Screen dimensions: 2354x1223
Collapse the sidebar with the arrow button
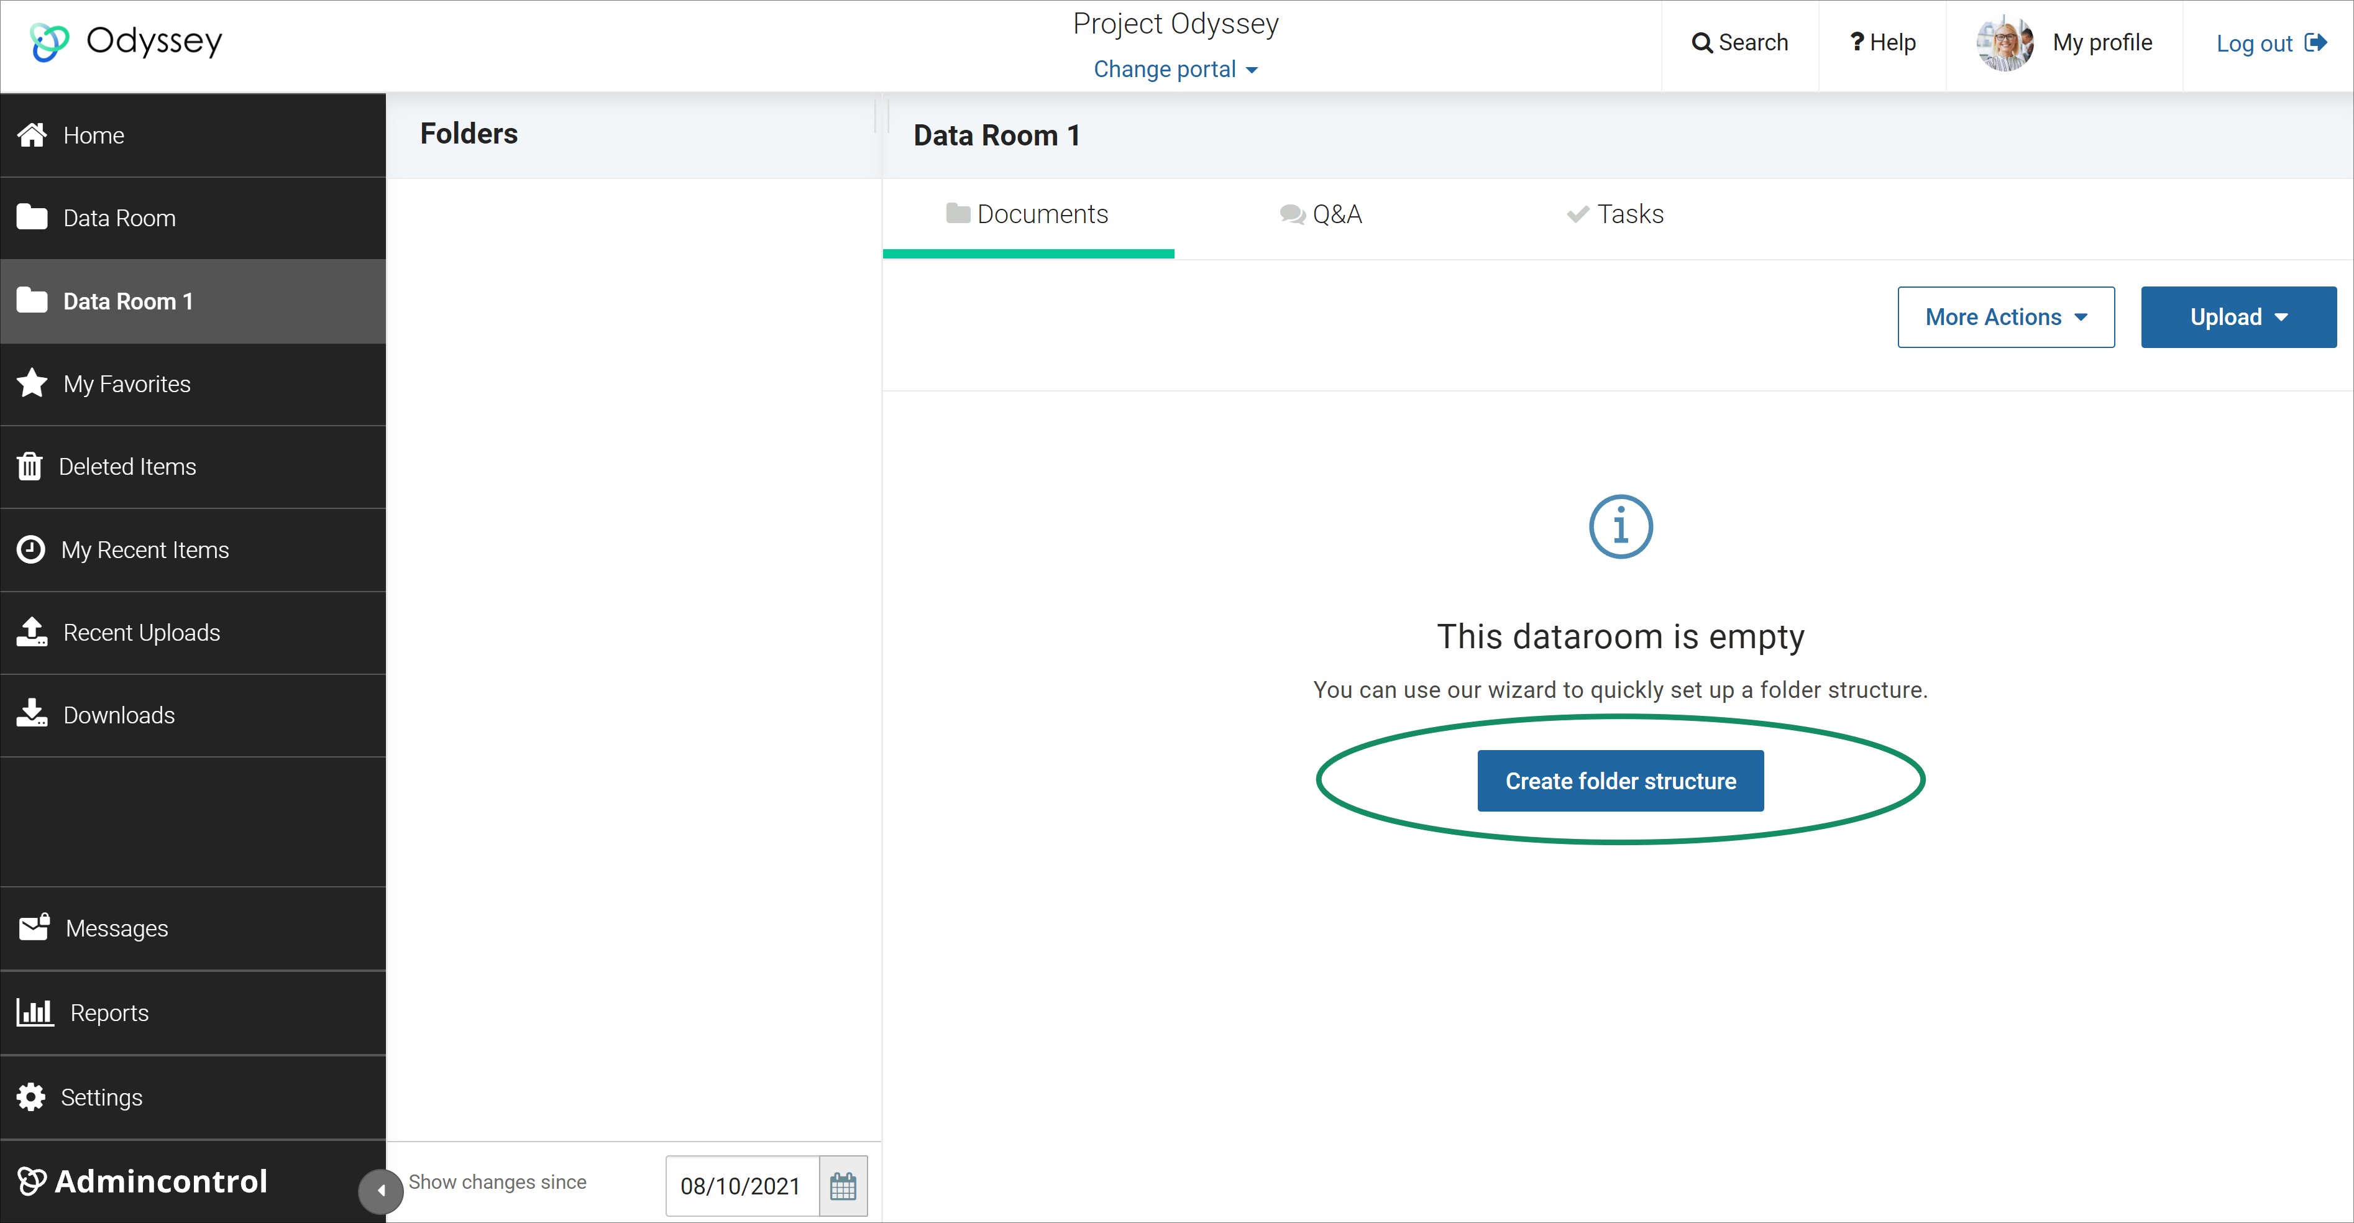point(381,1191)
